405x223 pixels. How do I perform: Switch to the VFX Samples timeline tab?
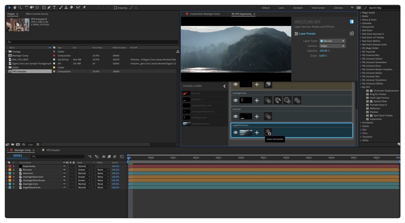[53, 150]
